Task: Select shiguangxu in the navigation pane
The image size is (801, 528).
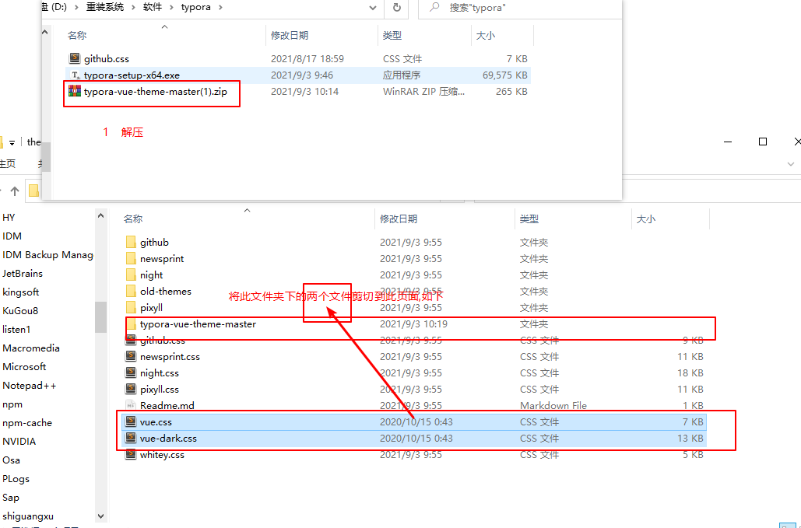Action: tap(27, 516)
